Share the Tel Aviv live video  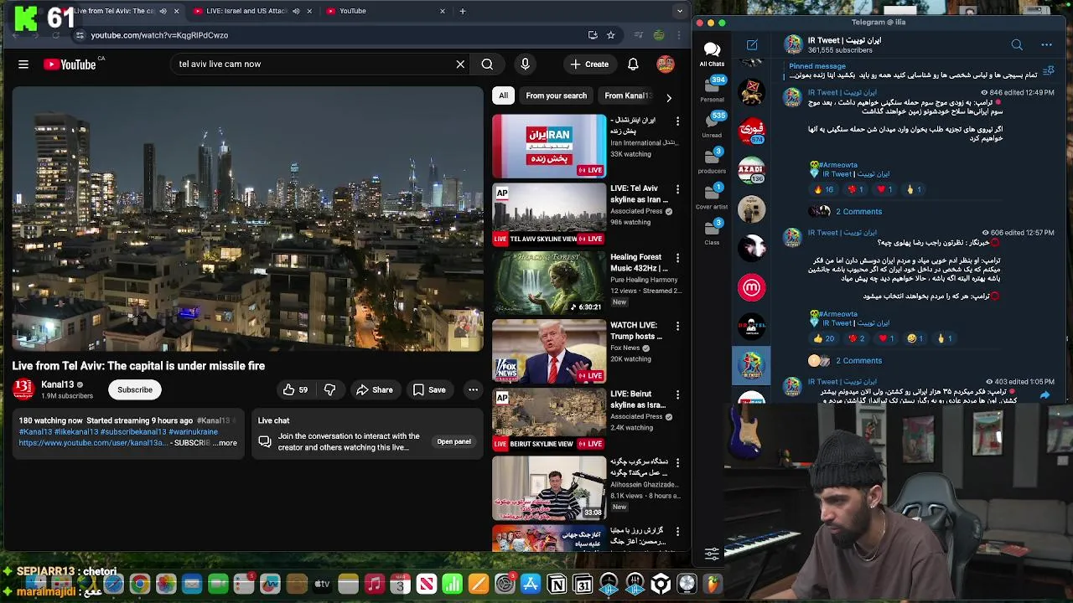click(x=374, y=389)
